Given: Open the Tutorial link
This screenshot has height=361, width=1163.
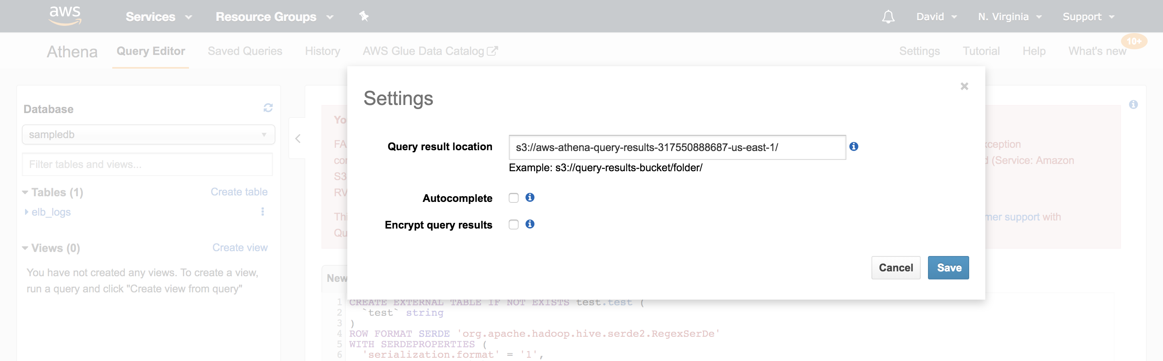Looking at the screenshot, I should click(981, 51).
